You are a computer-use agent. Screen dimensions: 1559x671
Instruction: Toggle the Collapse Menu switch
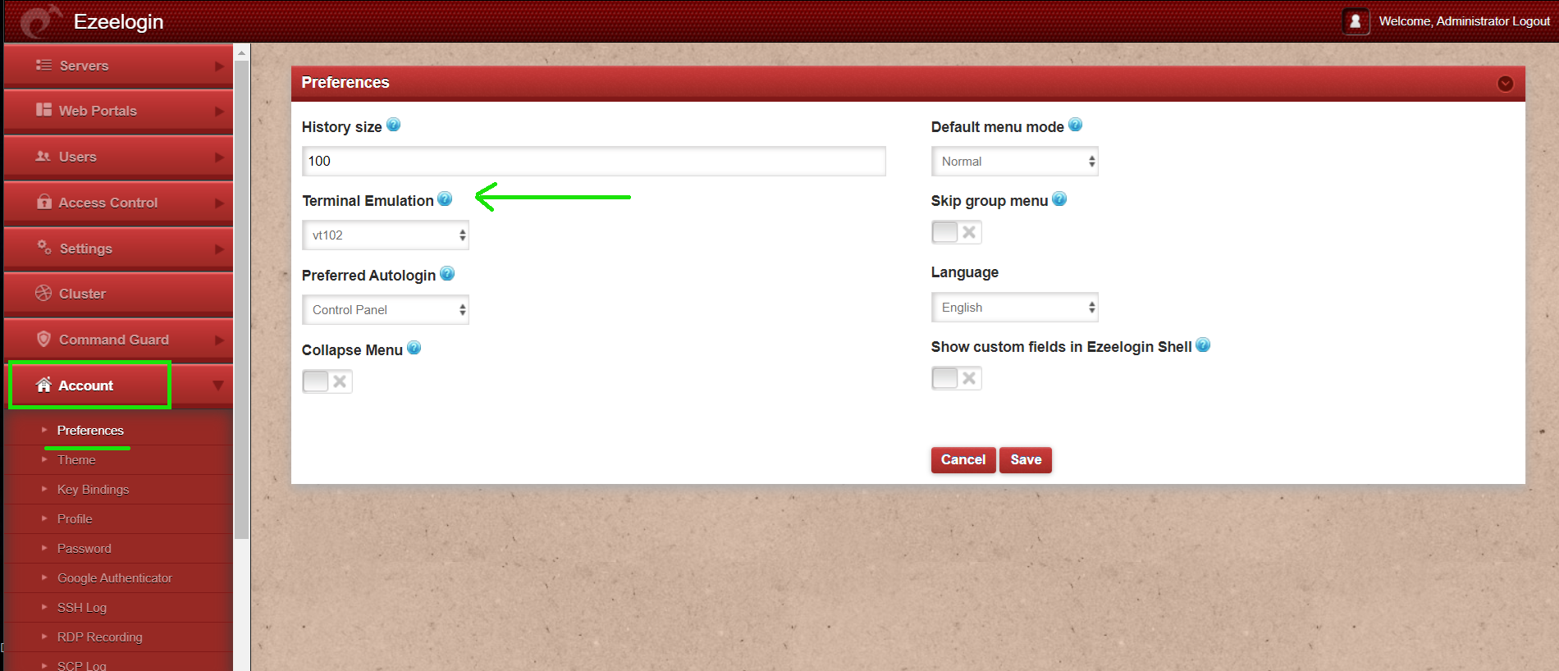click(327, 381)
